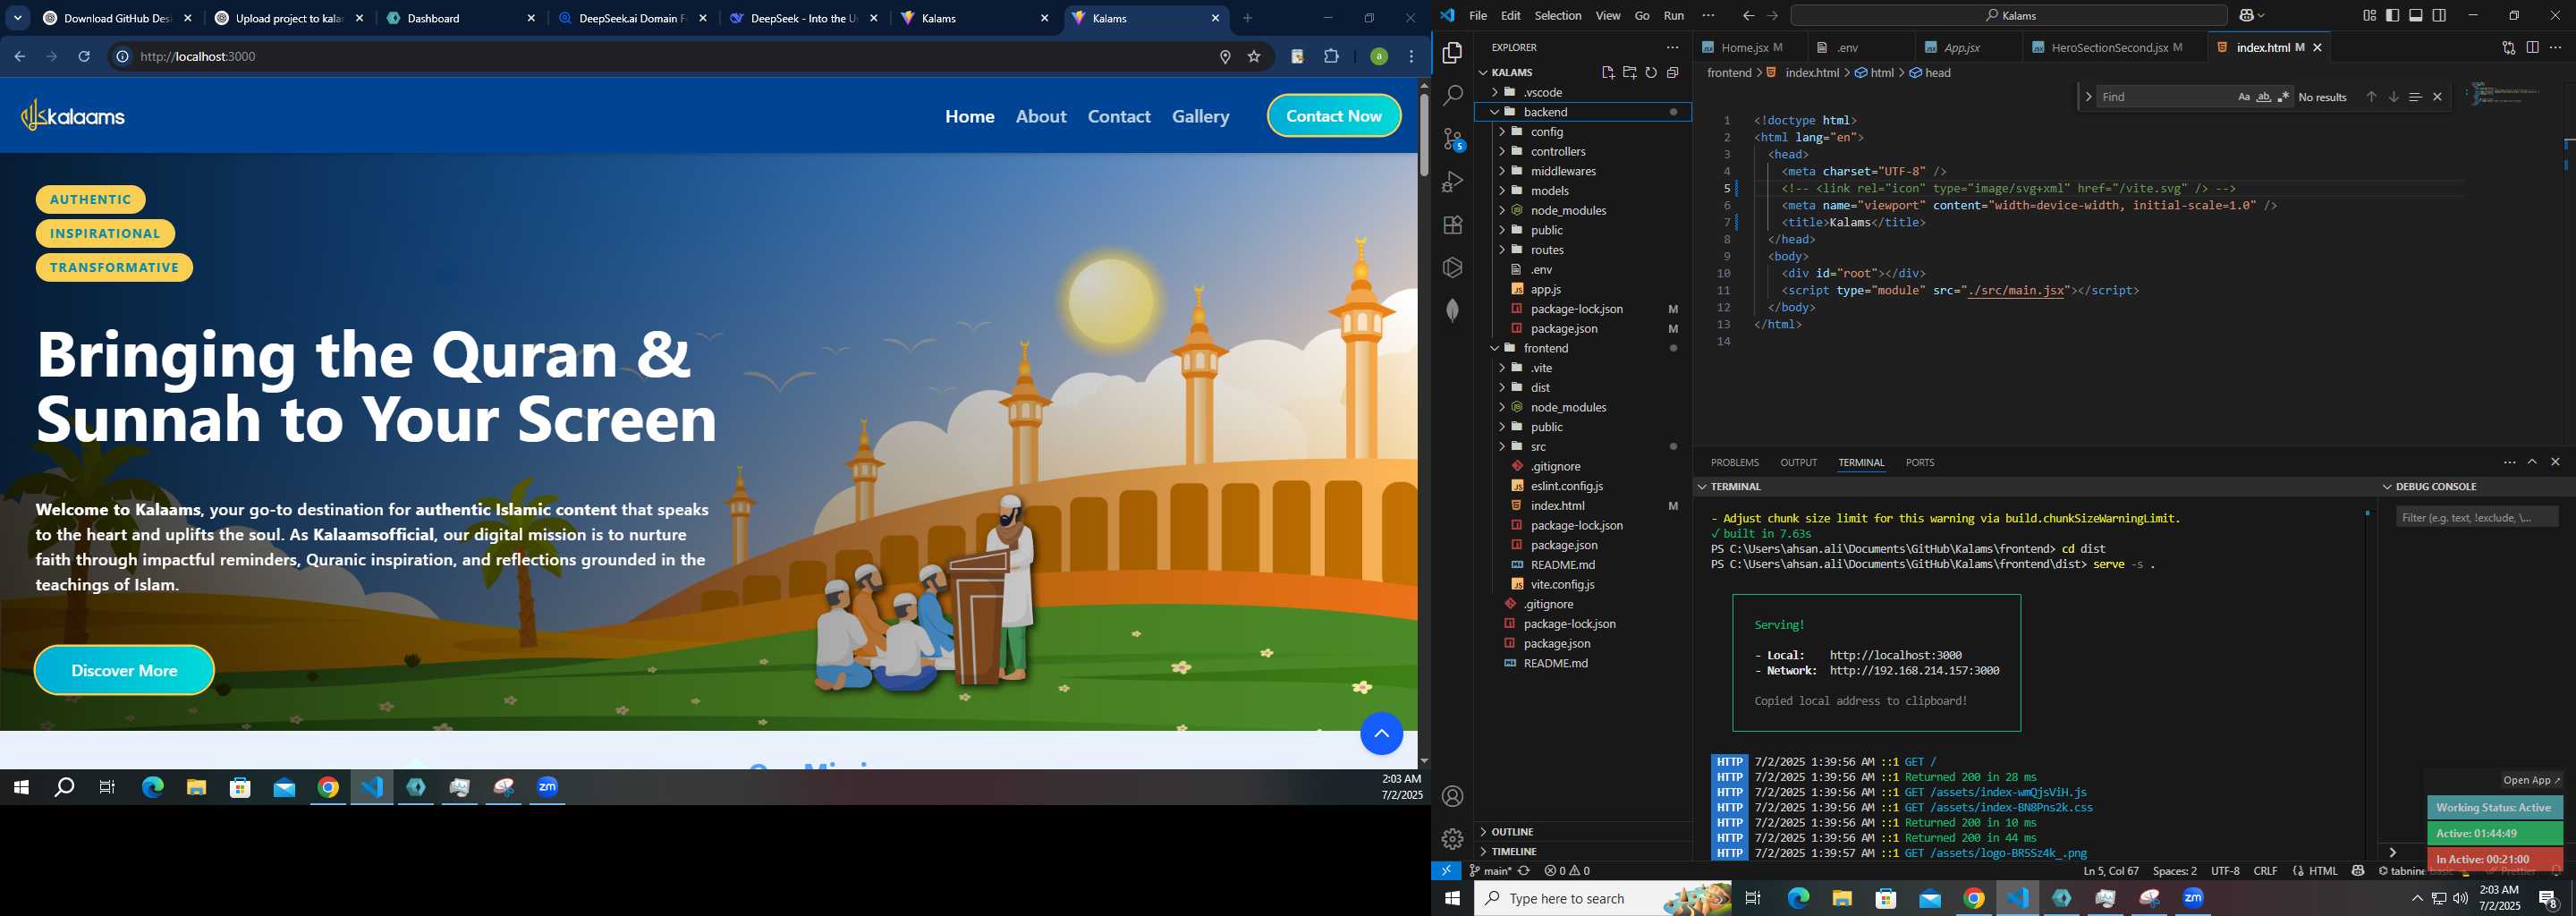The width and height of the screenshot is (2576, 916).
Task: Click the remote window icon in status bar
Action: 1446,870
